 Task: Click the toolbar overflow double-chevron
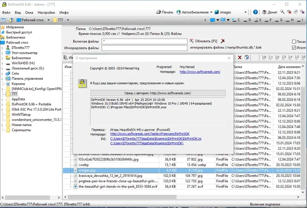pos(205,20)
